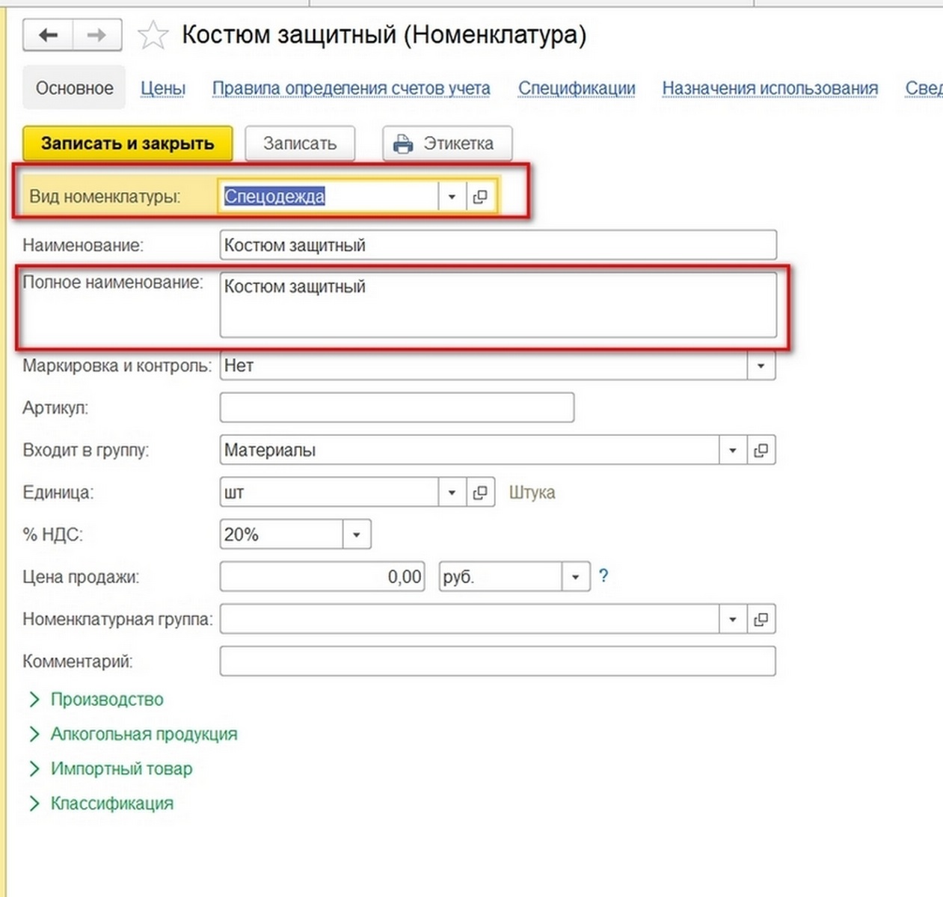The height and width of the screenshot is (897, 943).
Task: Open the Единица item form icon
Action: 480,493
